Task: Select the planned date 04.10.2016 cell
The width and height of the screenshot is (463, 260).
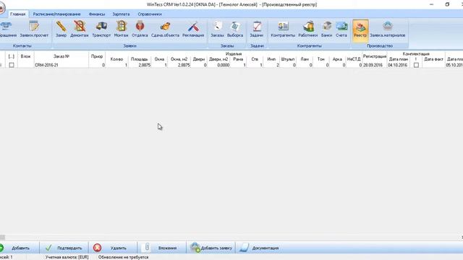Action: pyautogui.click(x=397, y=65)
